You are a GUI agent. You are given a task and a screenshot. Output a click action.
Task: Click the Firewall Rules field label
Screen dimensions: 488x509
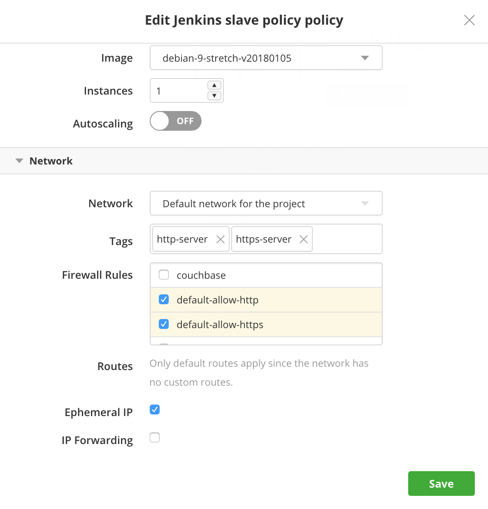(98, 275)
